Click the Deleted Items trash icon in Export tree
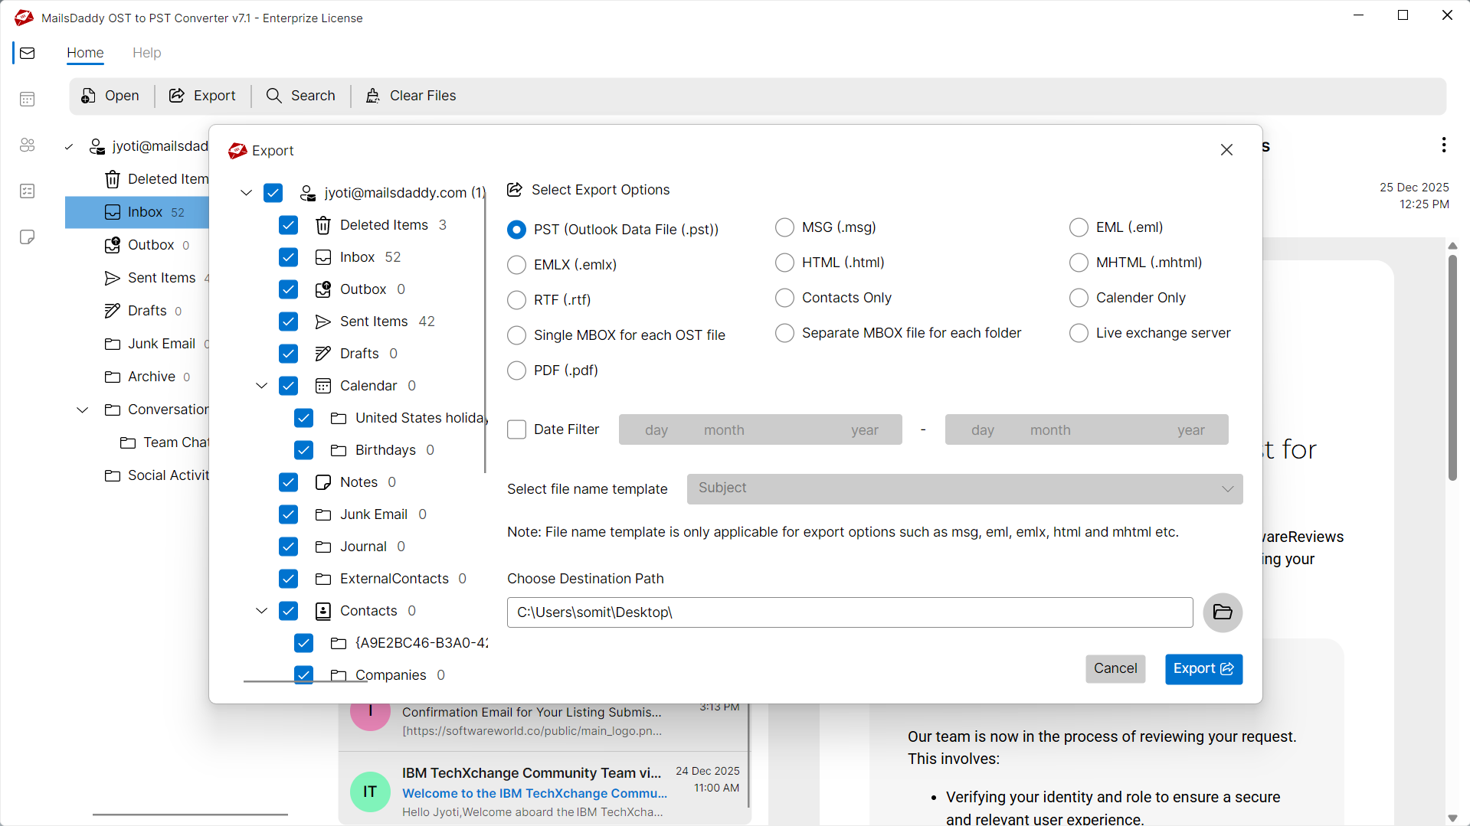Image resolution: width=1470 pixels, height=826 pixels. (323, 225)
